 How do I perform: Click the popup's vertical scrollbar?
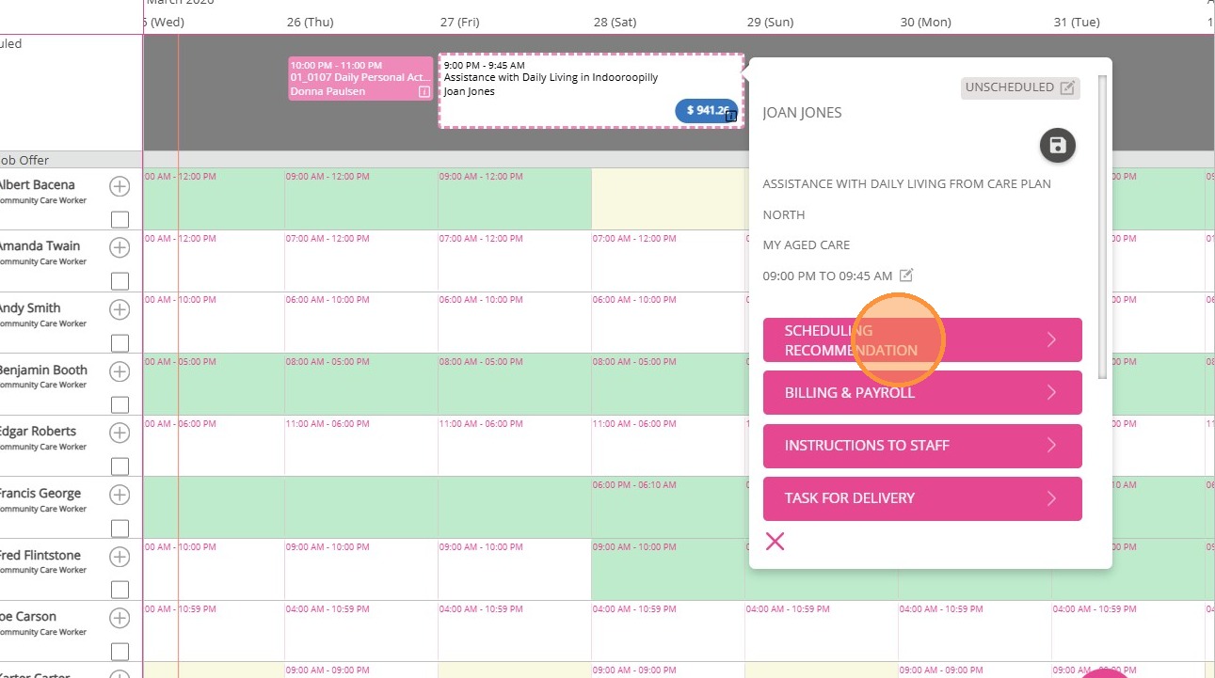pos(1104,226)
